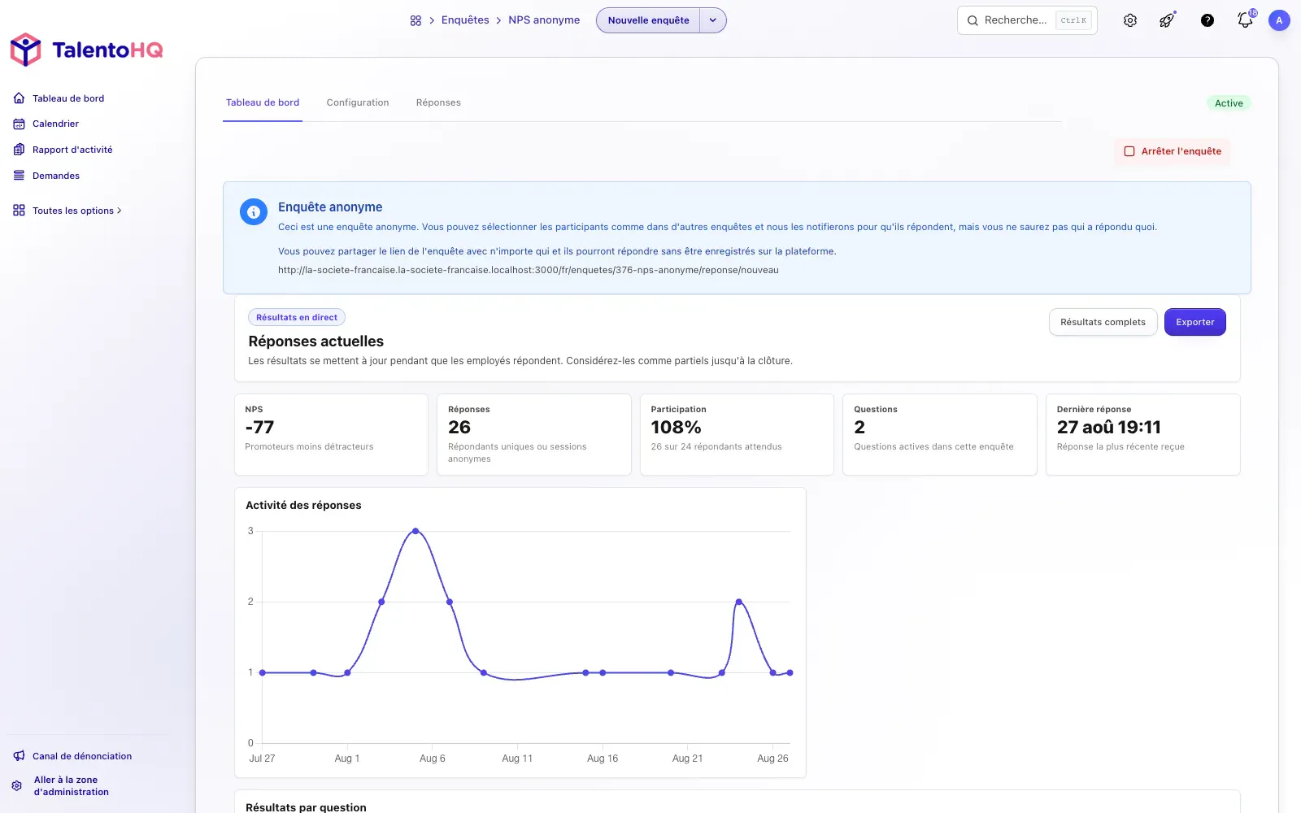Open the rocket launch icon
This screenshot has height=813, width=1301.
tap(1168, 20)
